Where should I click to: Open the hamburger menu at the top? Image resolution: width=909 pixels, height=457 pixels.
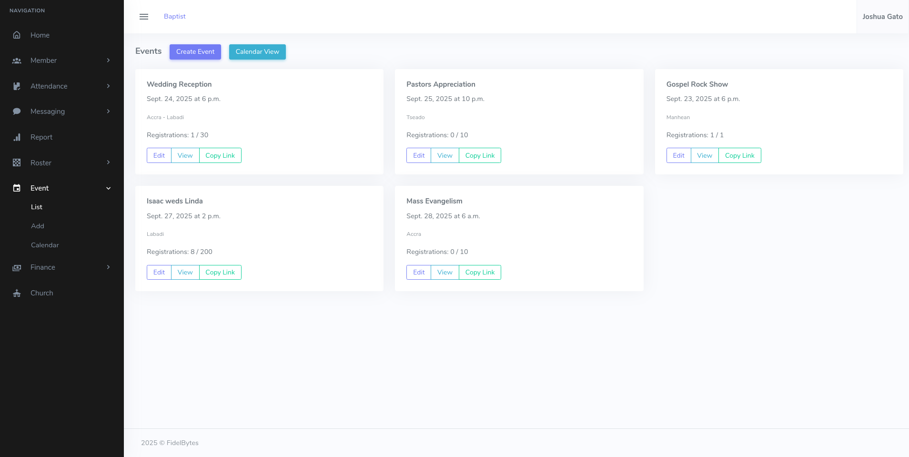pyautogui.click(x=144, y=16)
